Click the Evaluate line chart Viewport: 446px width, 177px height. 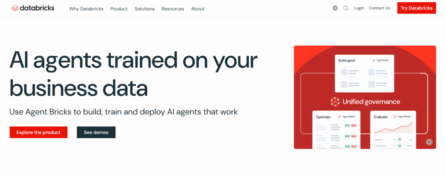click(x=393, y=128)
